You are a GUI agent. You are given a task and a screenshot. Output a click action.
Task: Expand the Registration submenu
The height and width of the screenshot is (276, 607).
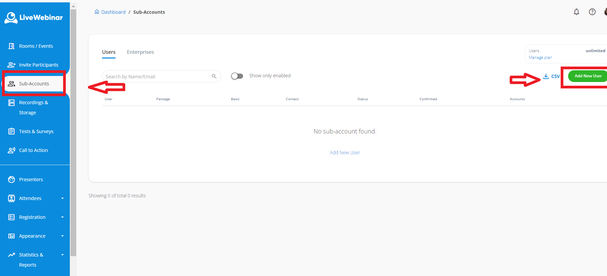[62, 217]
